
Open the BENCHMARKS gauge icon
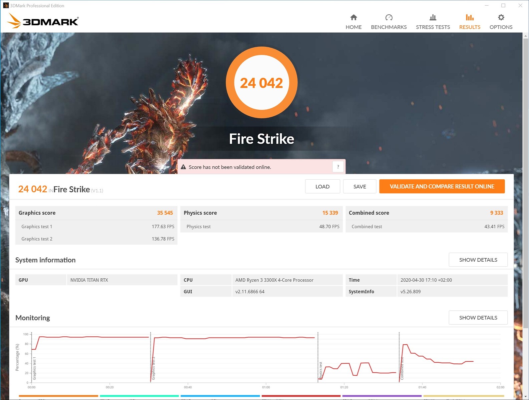point(389,17)
